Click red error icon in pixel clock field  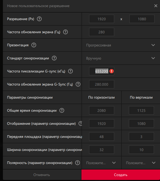(112, 71)
